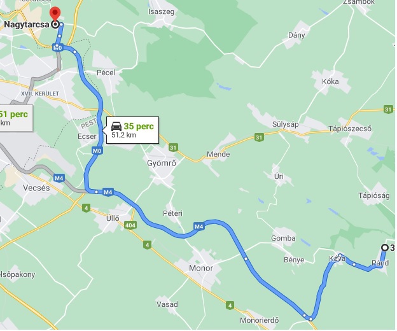Click the Sülysáp town label
This screenshot has width=397, height=331.
click(x=285, y=124)
